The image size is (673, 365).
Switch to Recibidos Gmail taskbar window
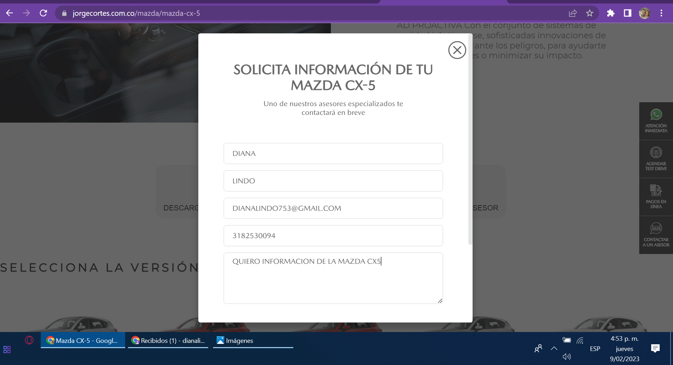pos(168,340)
